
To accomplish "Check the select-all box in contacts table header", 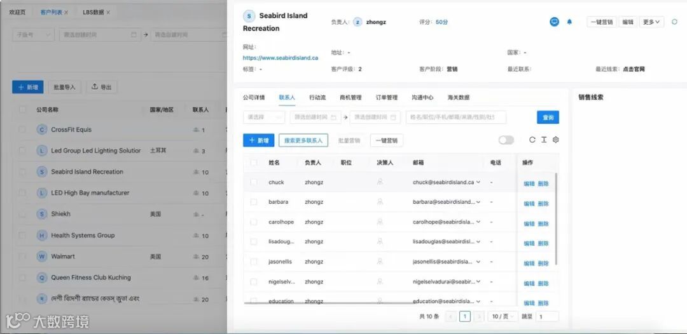I will 254,163.
